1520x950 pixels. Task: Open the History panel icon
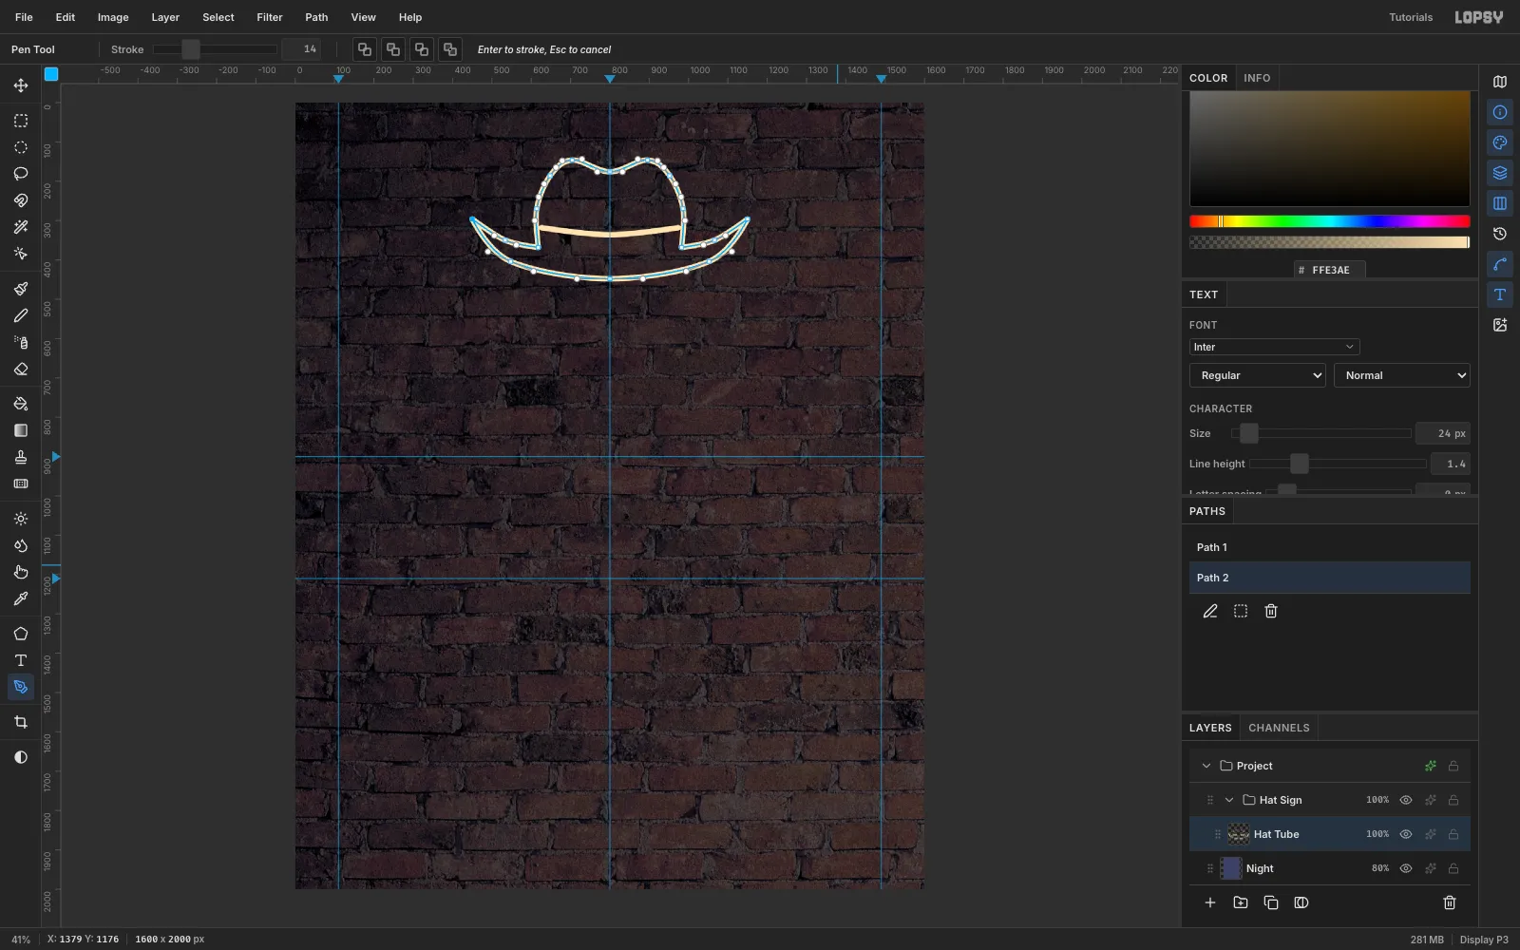tap(1500, 234)
